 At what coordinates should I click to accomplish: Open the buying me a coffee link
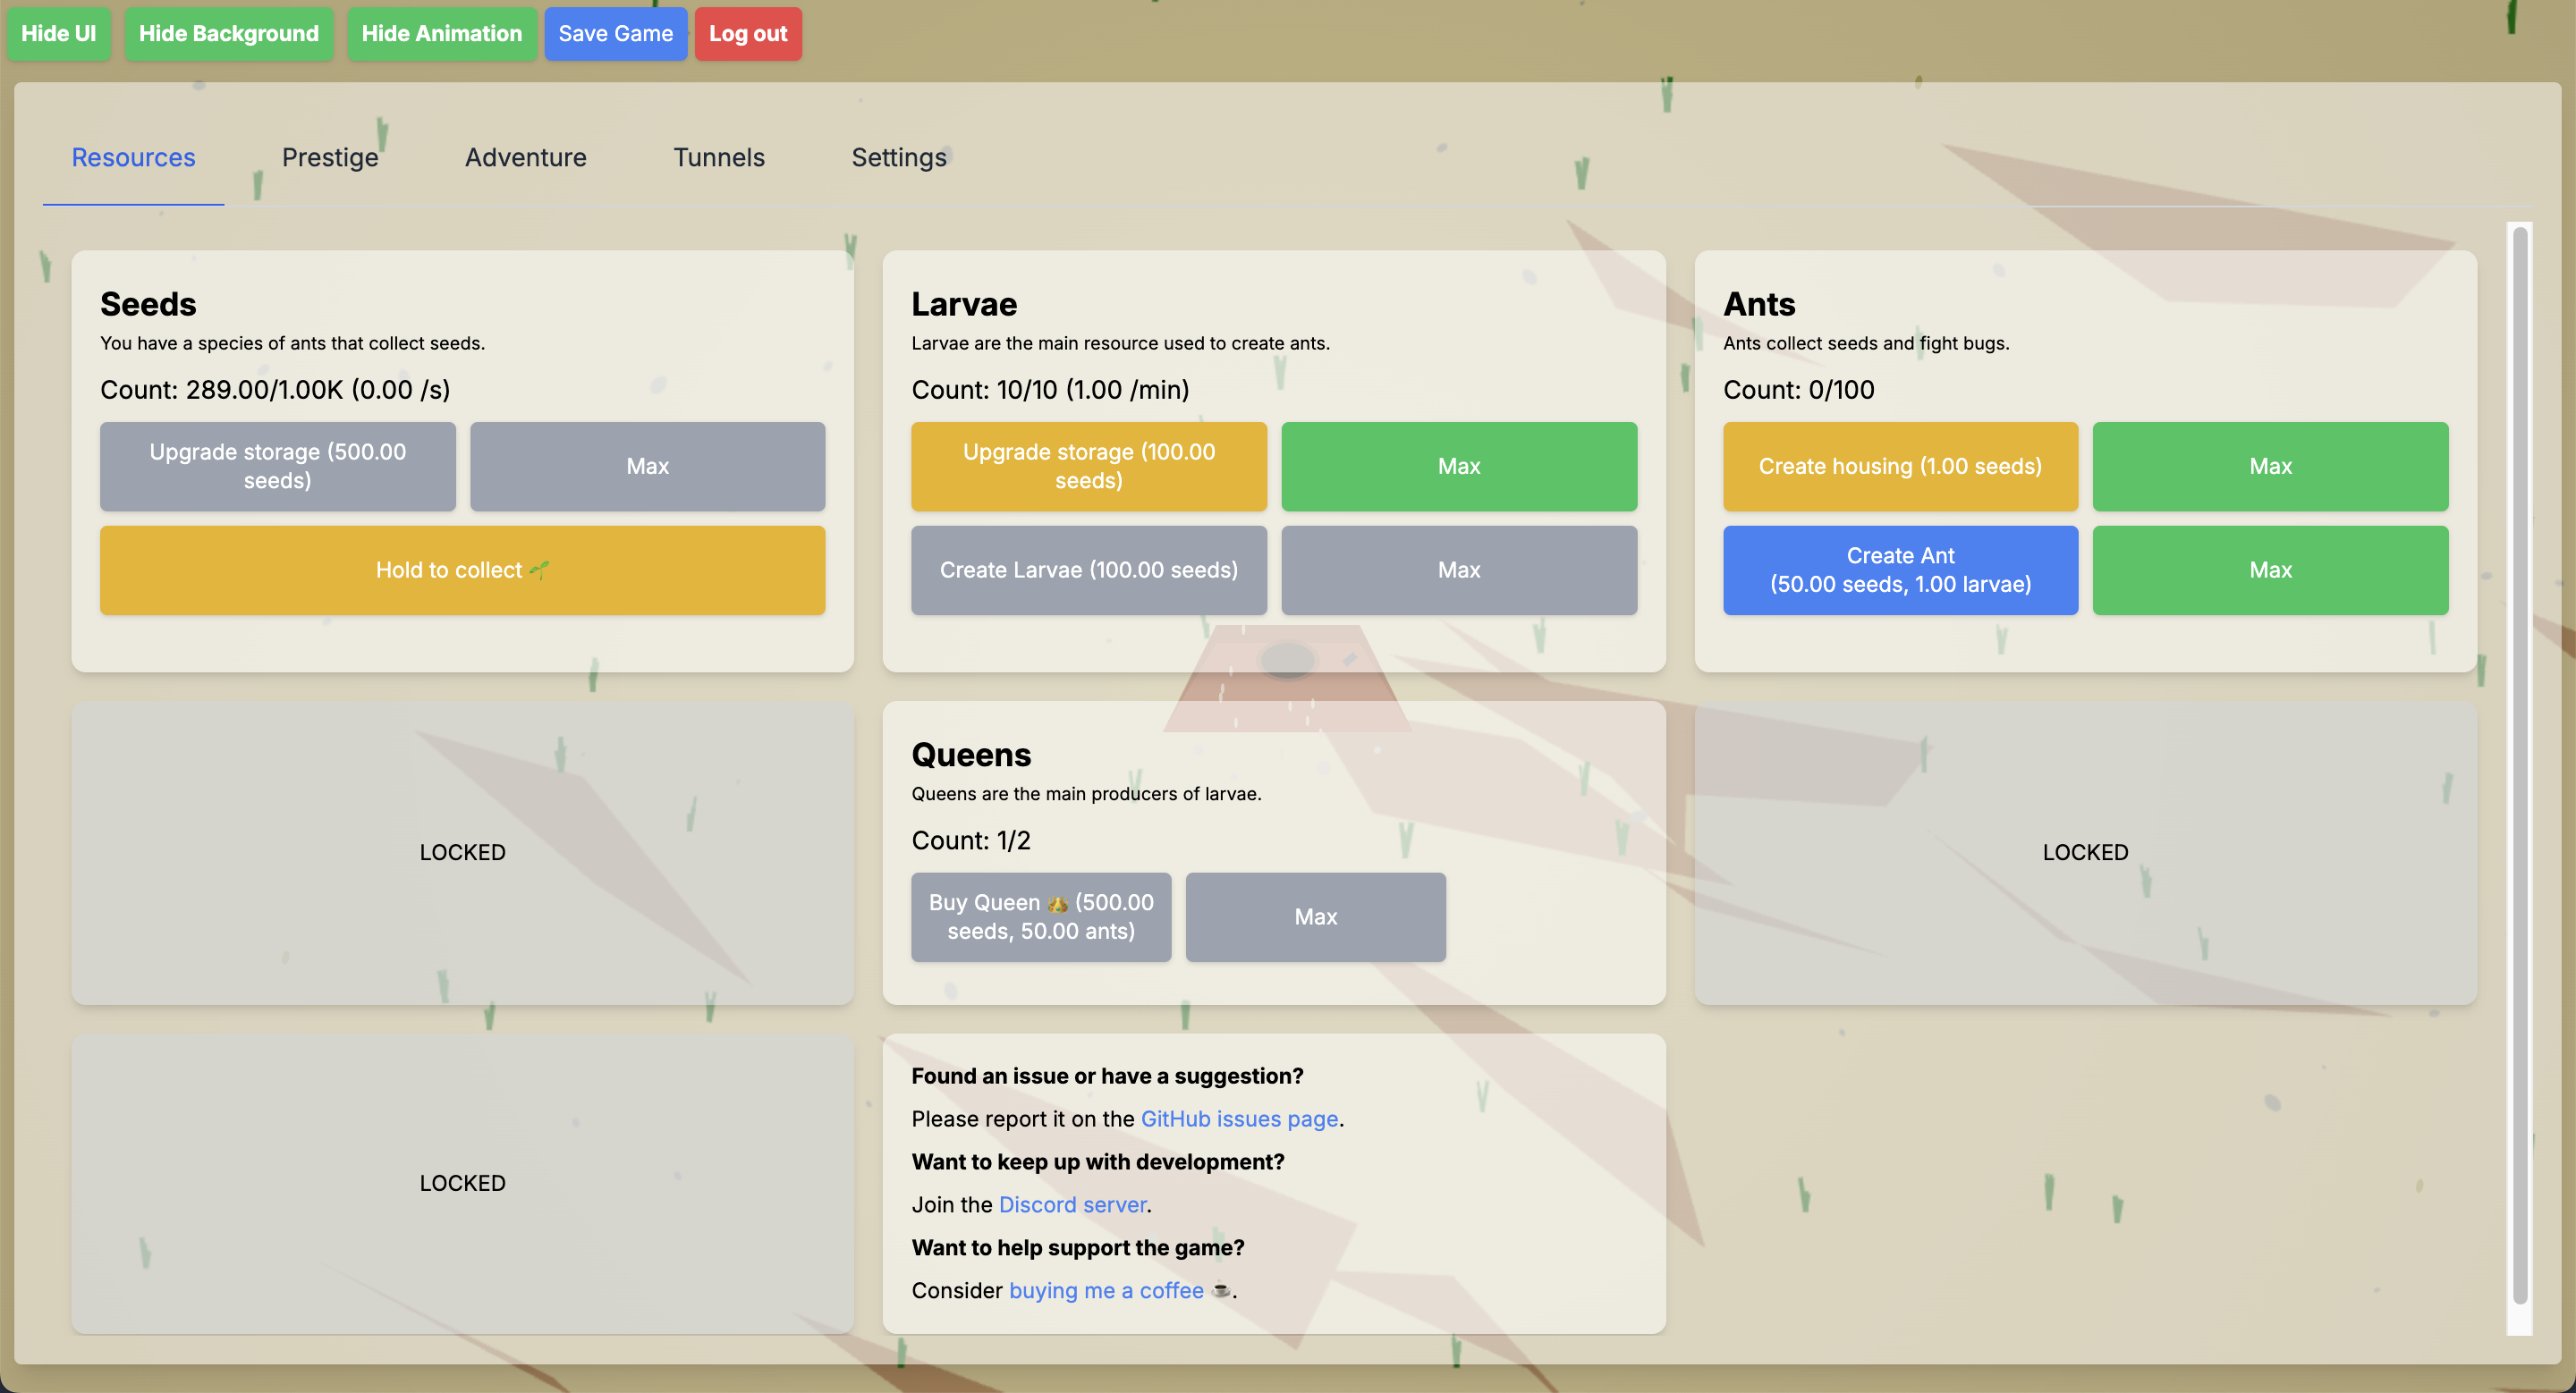point(1106,1291)
